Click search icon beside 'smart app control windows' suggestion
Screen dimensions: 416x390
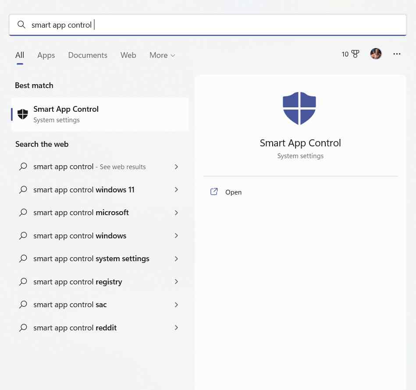tap(23, 235)
